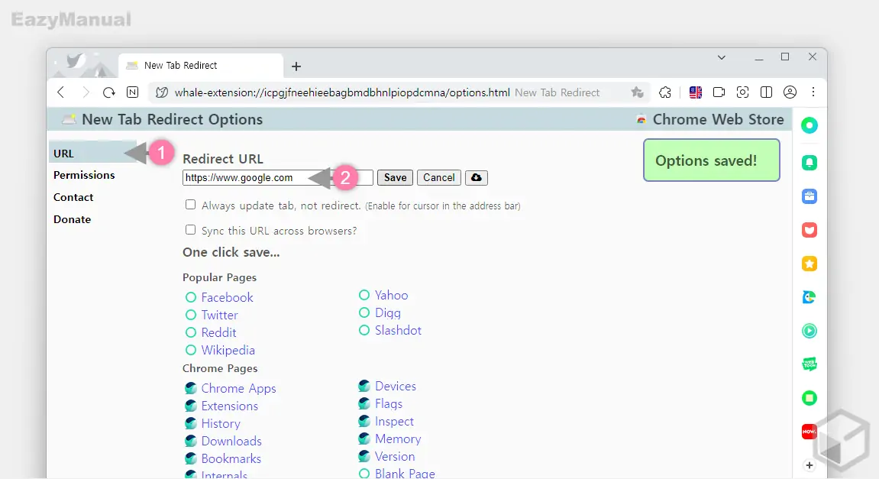Click the screen capture icon
Viewport: 879px width, 479px height.
tap(743, 92)
